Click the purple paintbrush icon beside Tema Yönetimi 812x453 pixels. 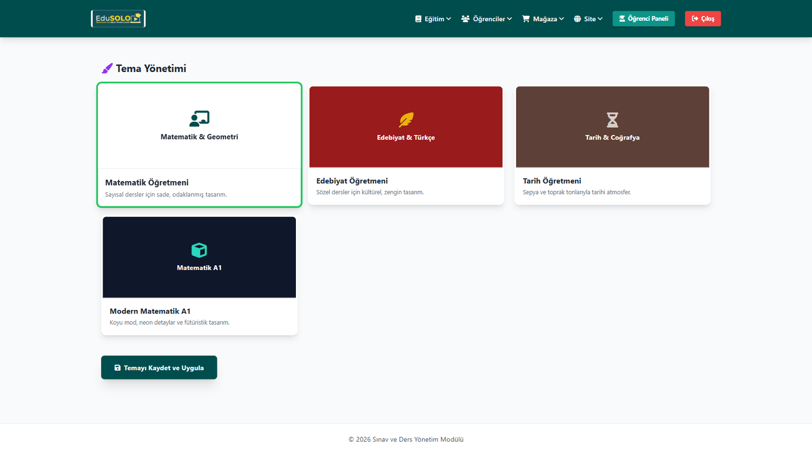[107, 68]
